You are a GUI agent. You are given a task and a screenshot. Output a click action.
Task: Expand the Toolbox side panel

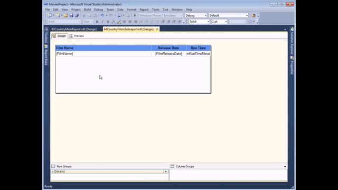coord(46,35)
